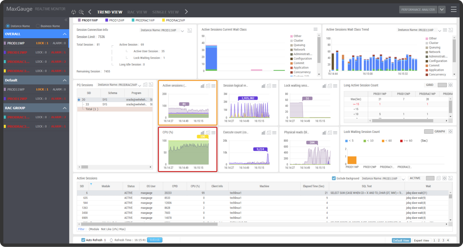
Task: Collapse the OVERALL group in sidebar
Action: (65, 34)
